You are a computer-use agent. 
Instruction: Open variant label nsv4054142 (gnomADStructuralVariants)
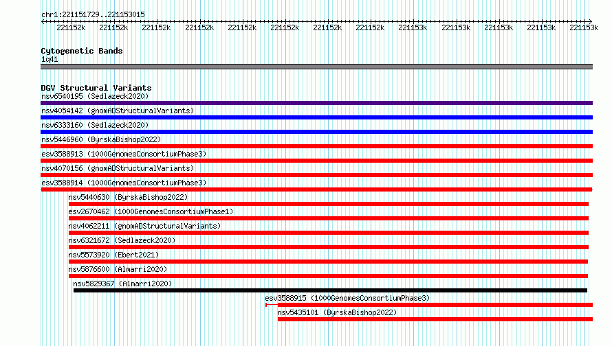click(118, 111)
